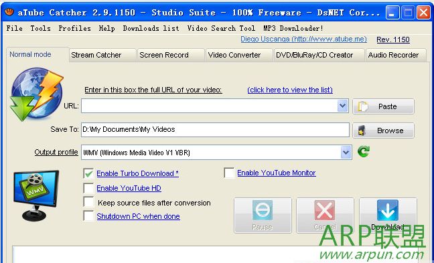The width and height of the screenshot is (434, 263).
Task: Click the globe with lightning bolt logo
Action: 37,94
